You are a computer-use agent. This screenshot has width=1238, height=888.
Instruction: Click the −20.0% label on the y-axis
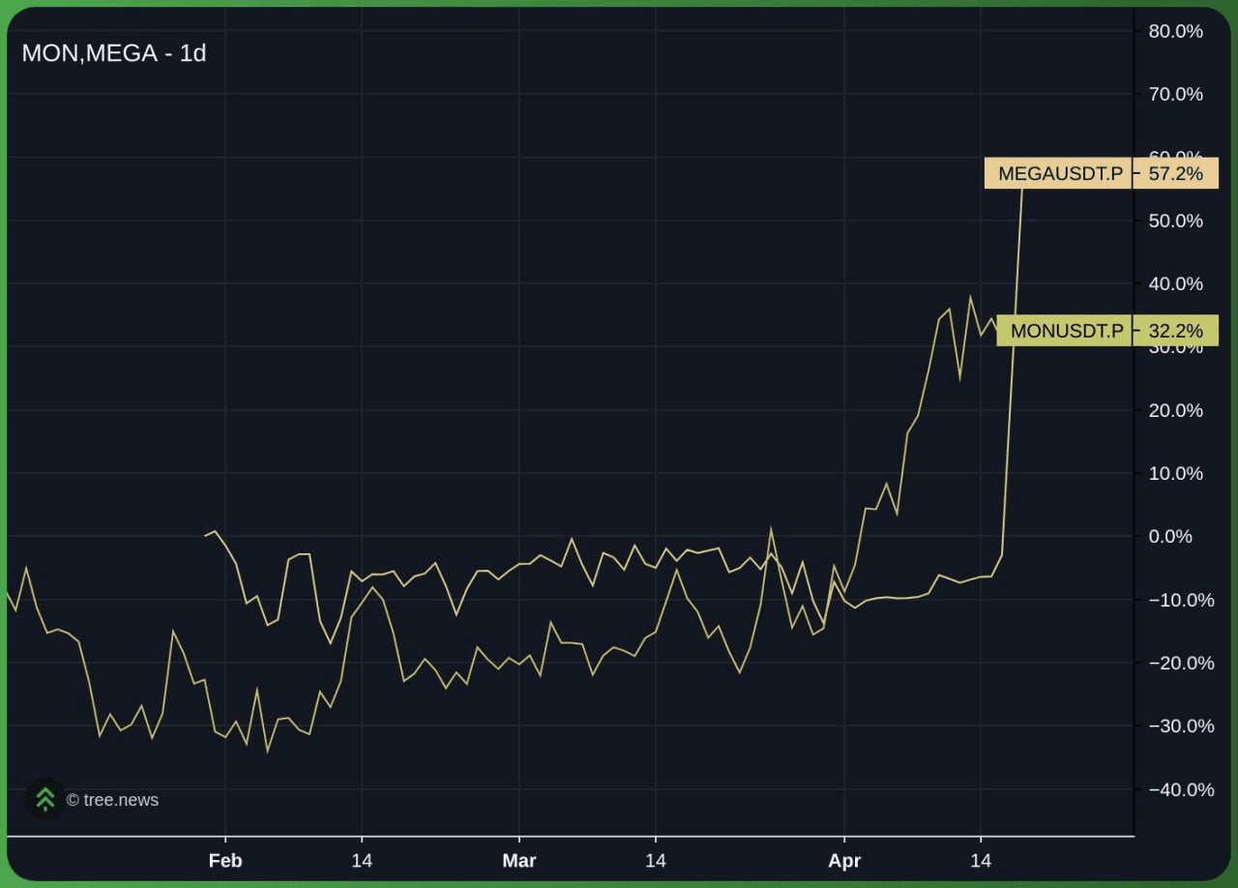1175,663
